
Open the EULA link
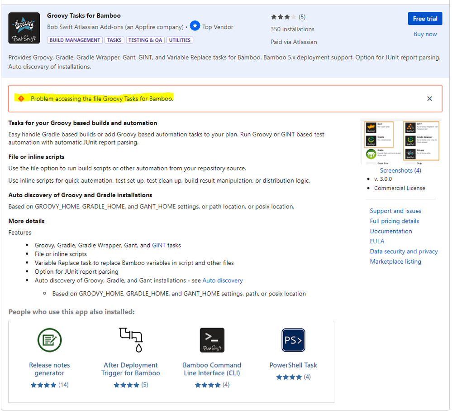377,241
